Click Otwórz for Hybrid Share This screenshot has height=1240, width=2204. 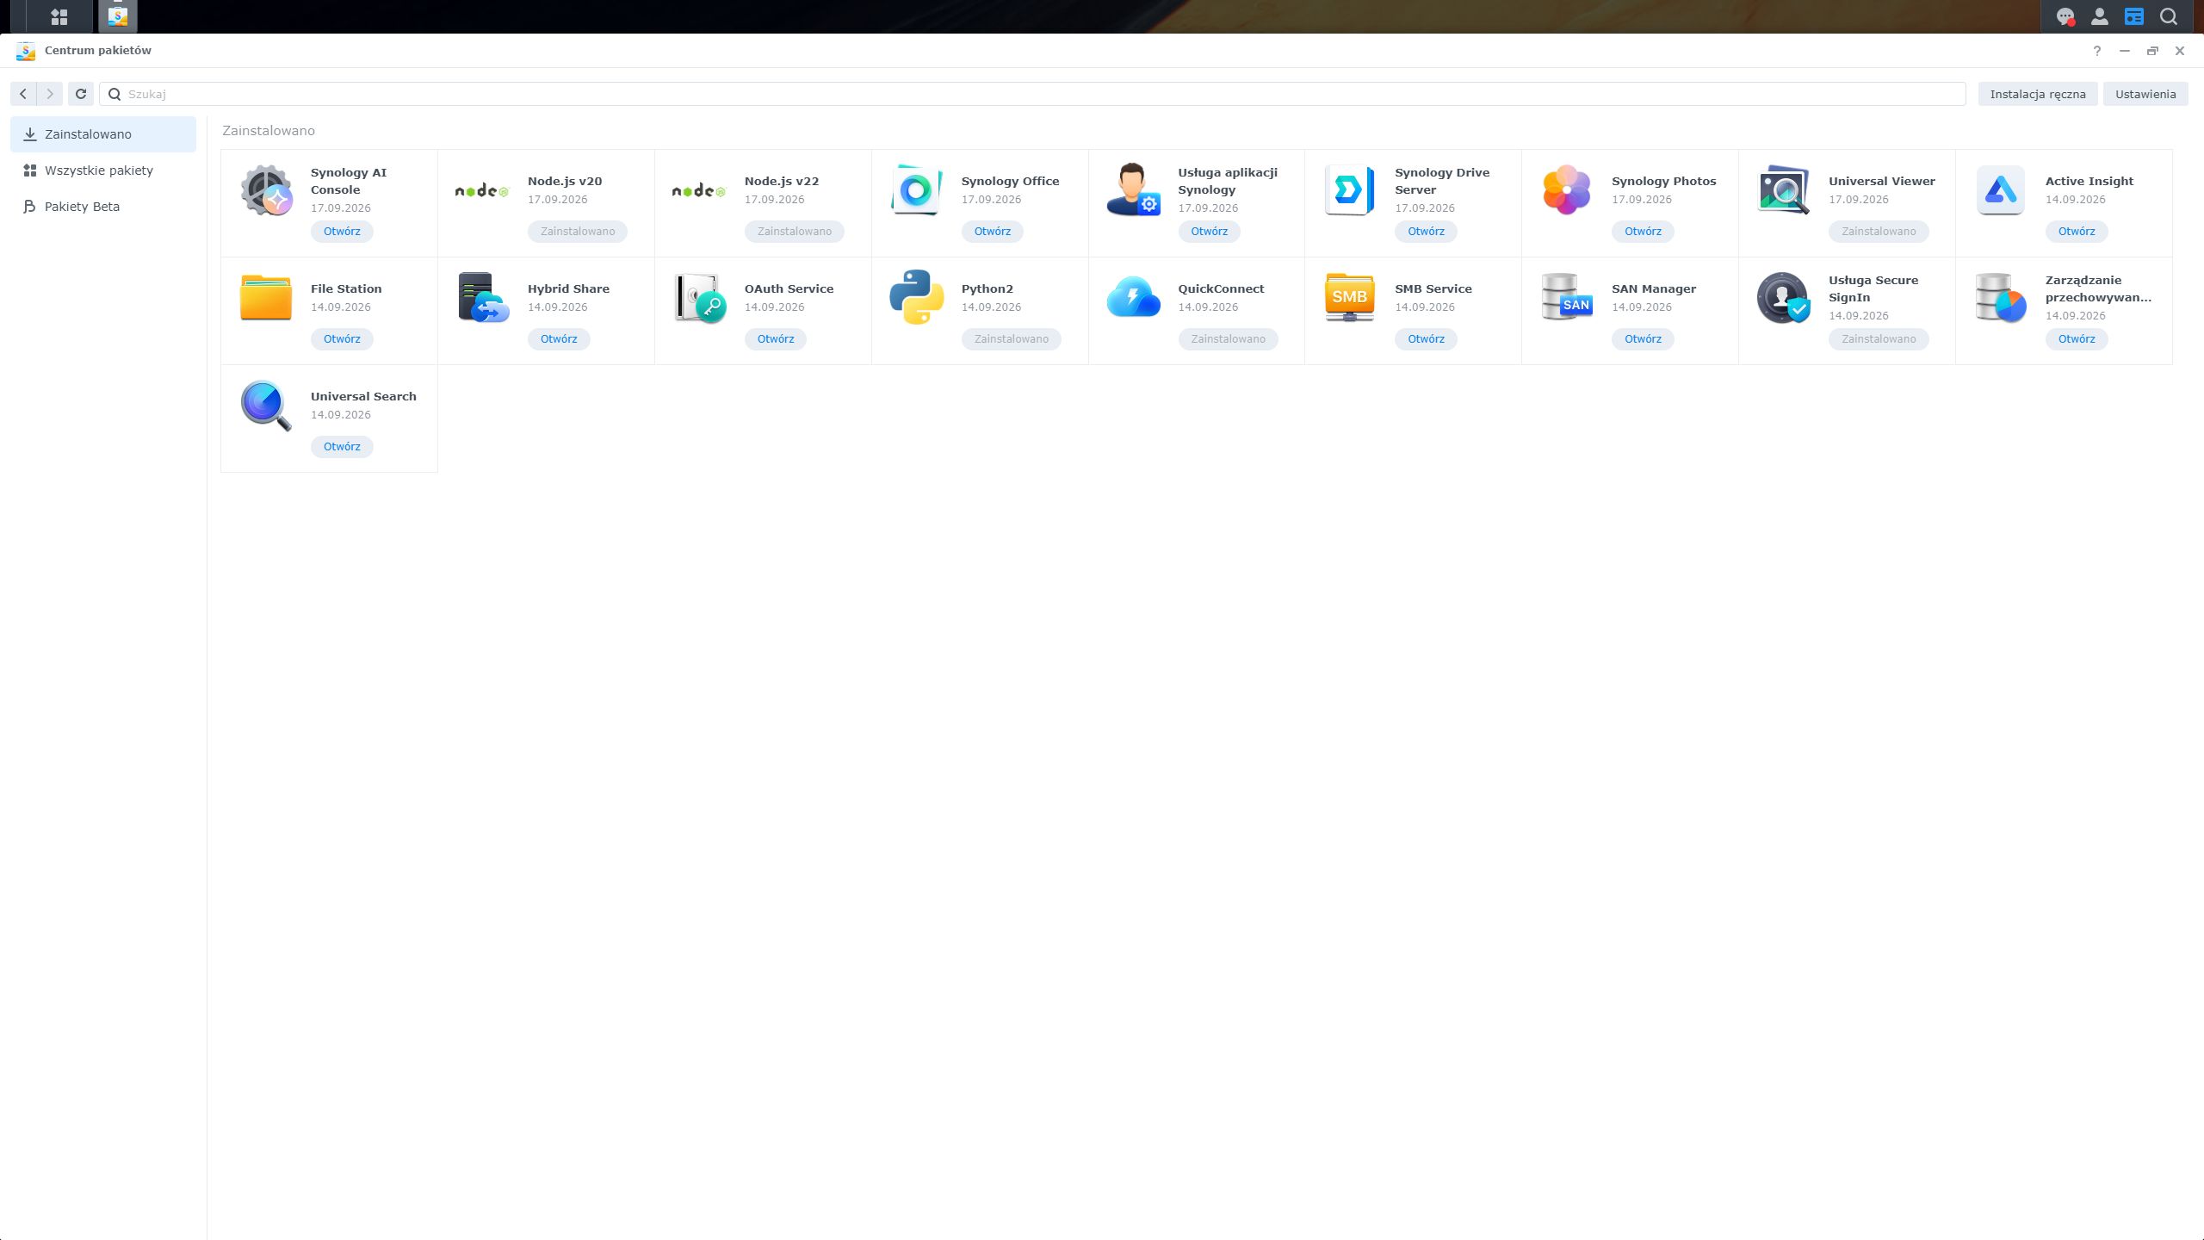coord(559,339)
